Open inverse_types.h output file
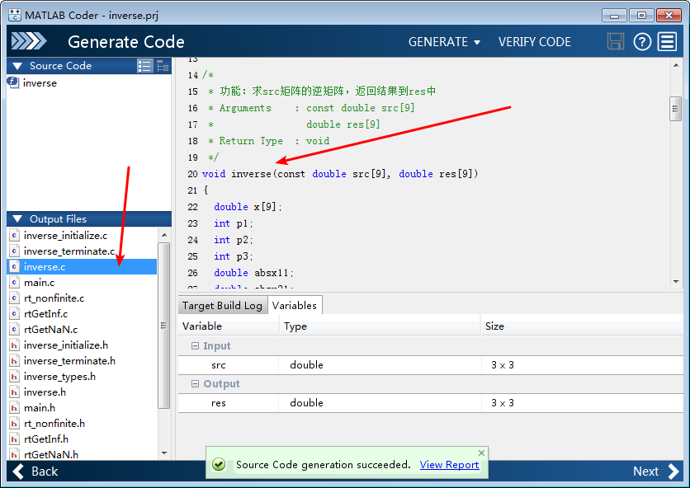Image resolution: width=690 pixels, height=488 pixels. (x=59, y=377)
